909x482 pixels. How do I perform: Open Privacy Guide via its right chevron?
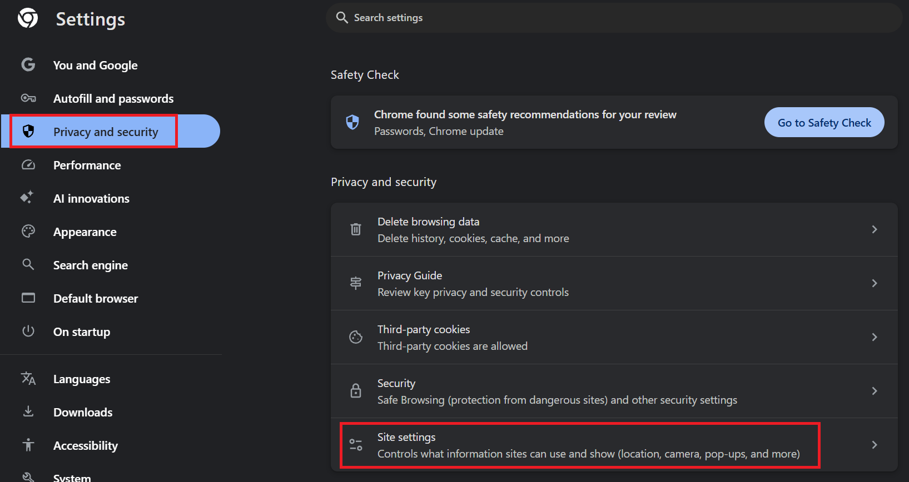[x=875, y=283]
